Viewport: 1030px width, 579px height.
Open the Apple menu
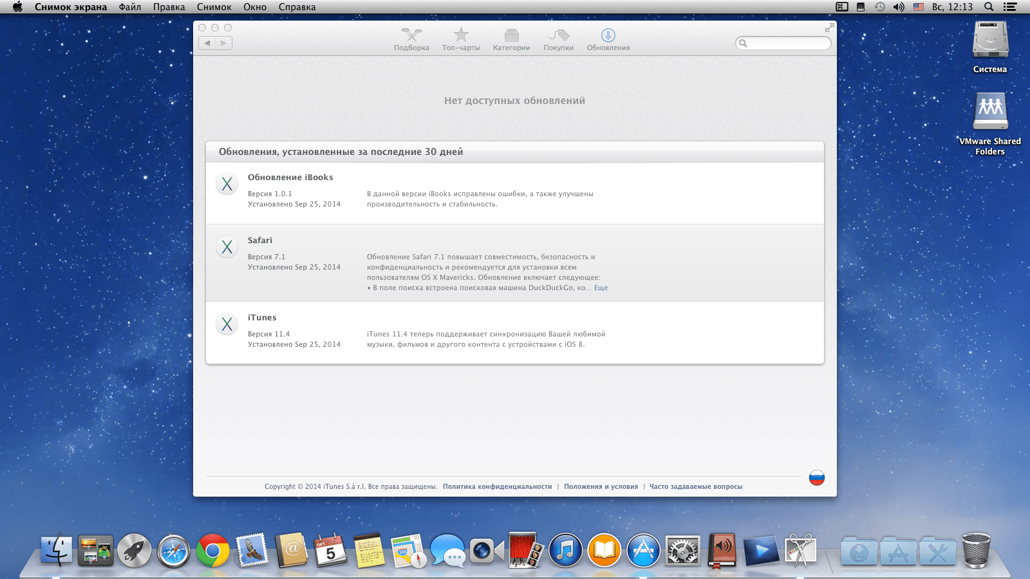(17, 7)
